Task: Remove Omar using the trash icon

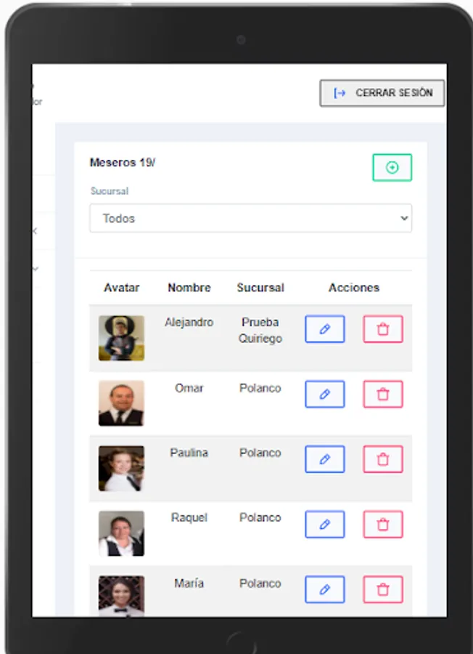Action: (383, 394)
